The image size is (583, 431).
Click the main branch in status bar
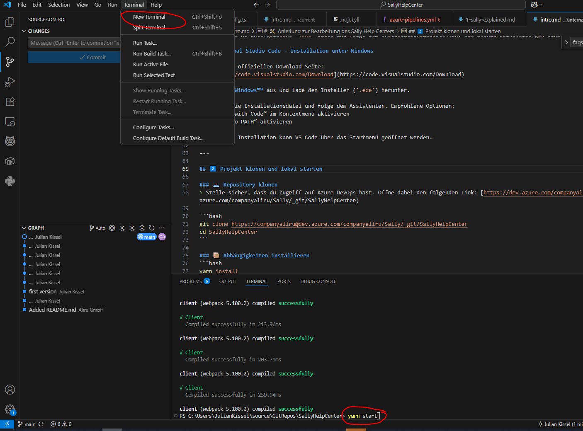[x=27, y=424]
